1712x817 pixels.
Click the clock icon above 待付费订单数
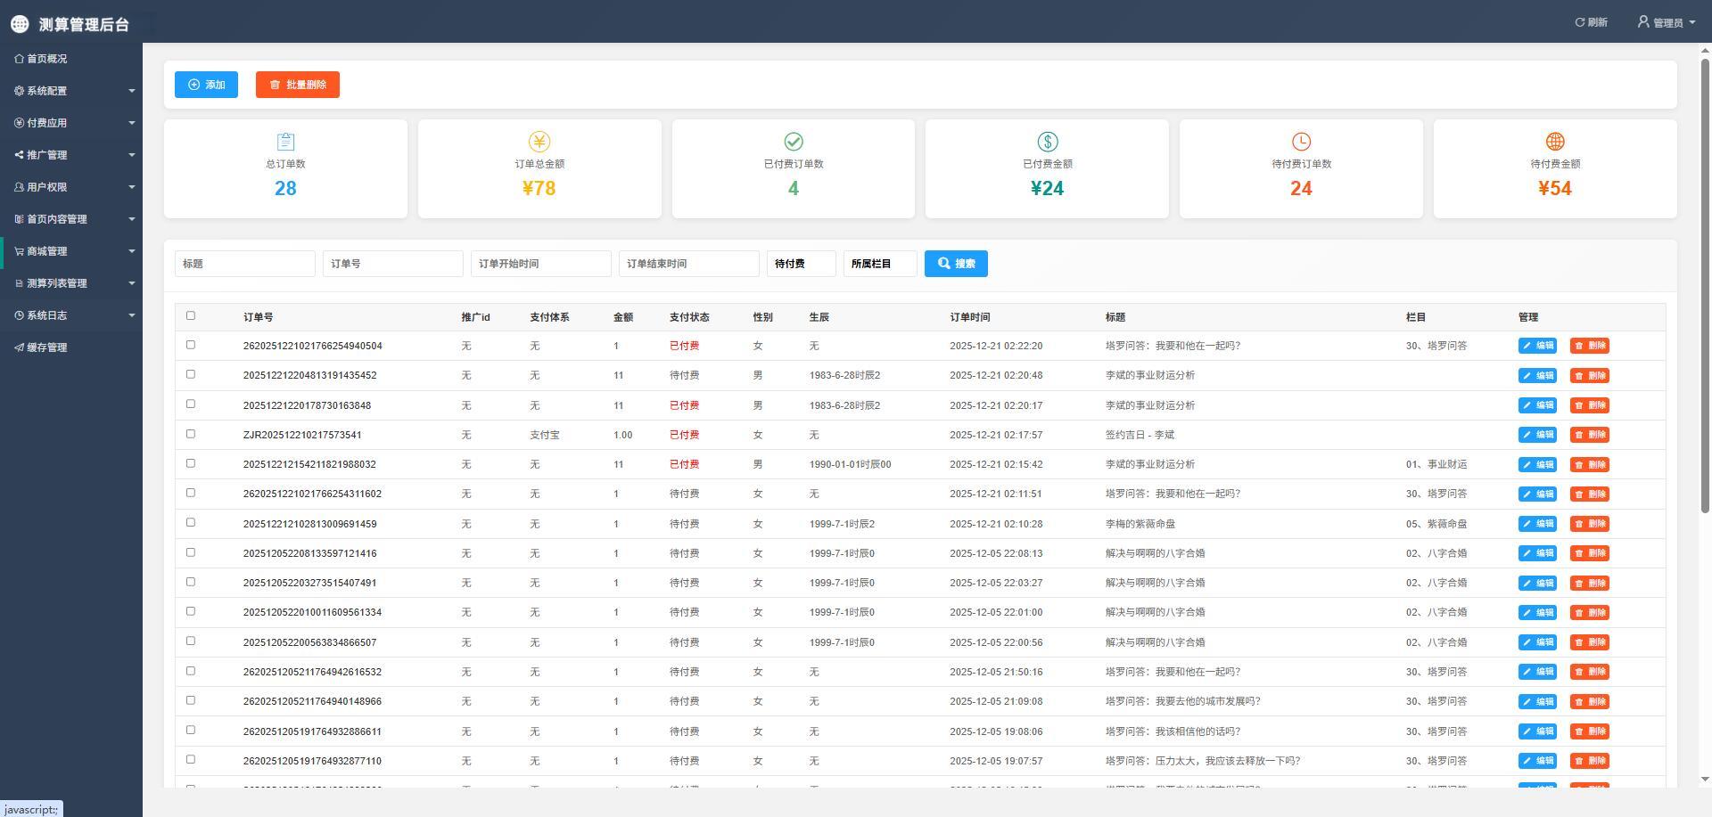1301,142
